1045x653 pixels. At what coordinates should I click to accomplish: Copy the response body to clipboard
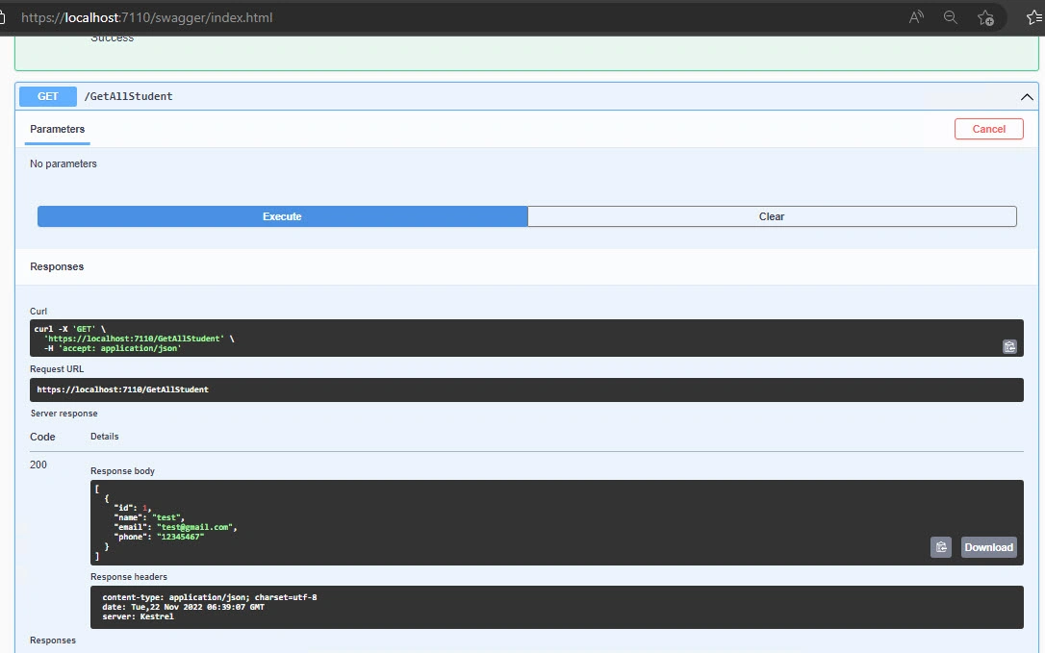(x=941, y=547)
